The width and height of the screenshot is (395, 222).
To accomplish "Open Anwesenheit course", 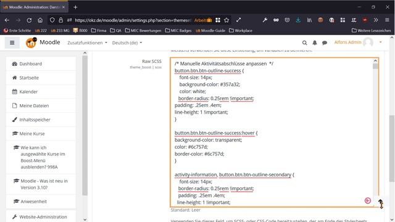I will [x=41, y=202].
